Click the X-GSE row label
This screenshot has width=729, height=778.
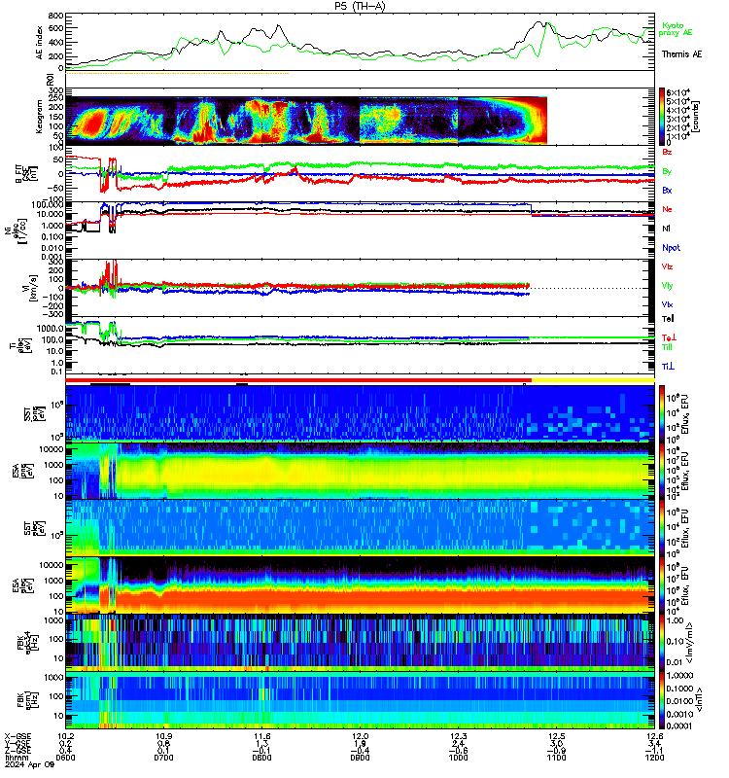click(17, 736)
